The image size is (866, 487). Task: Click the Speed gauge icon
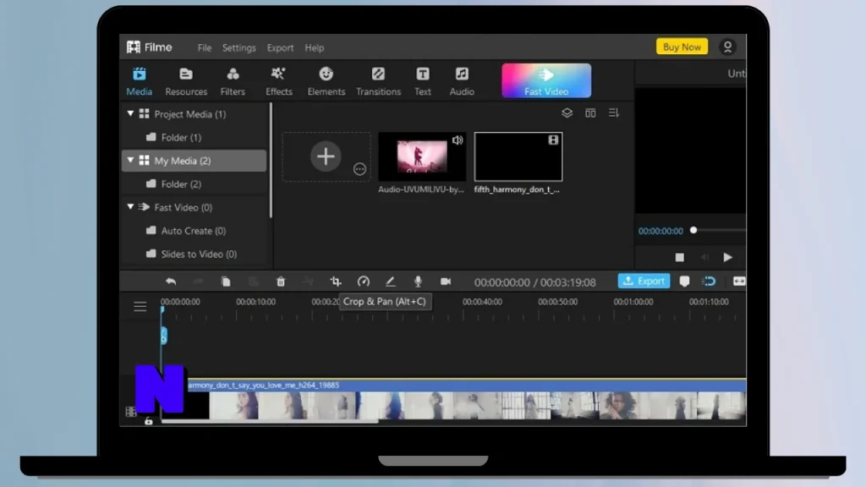[x=363, y=282]
